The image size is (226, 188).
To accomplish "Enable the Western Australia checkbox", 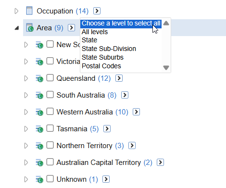I will coord(50,112).
